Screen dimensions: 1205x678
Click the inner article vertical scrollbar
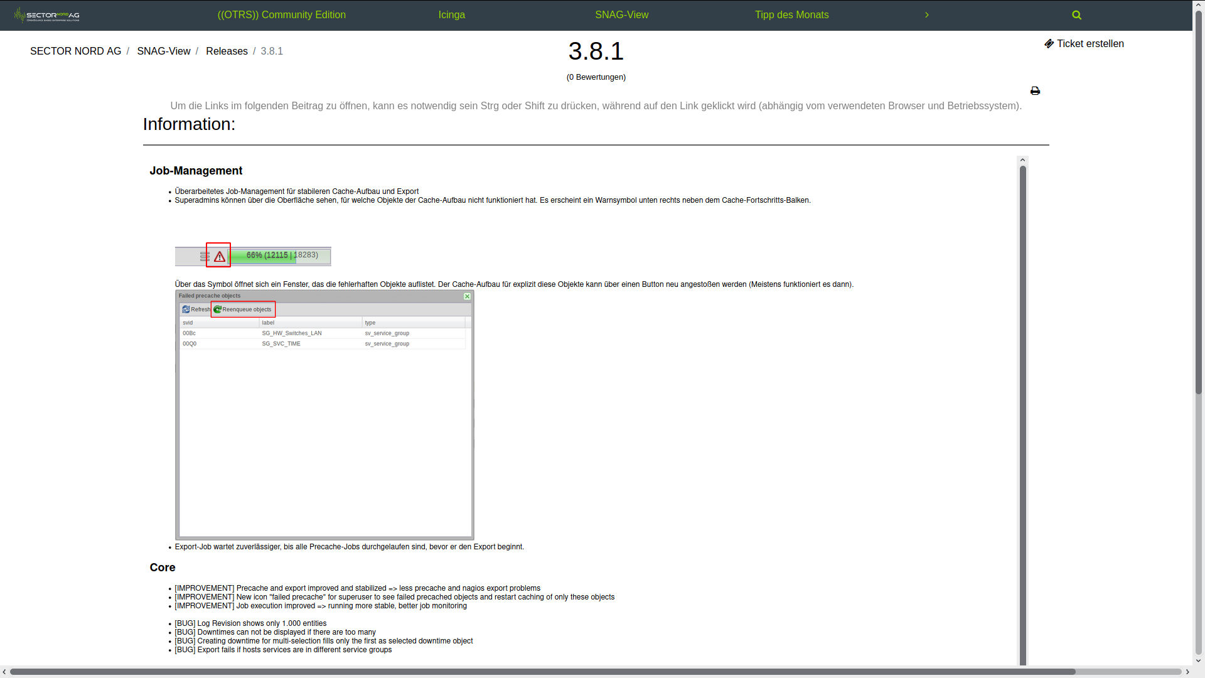coord(1023,408)
